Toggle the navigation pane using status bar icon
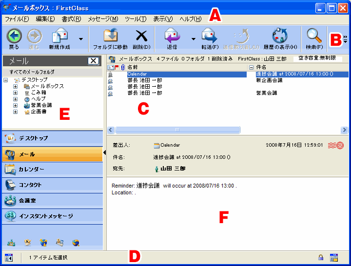The width and height of the screenshot is (351, 266). [9, 257]
